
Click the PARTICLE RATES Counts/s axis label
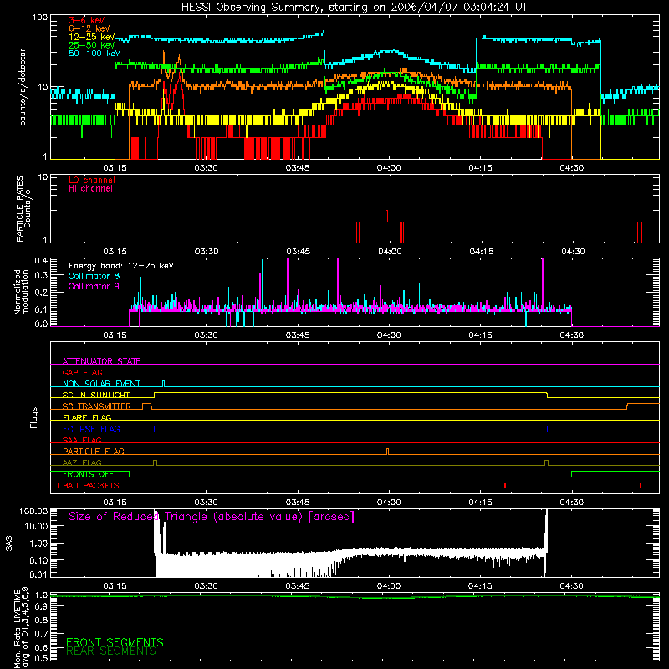23,209
